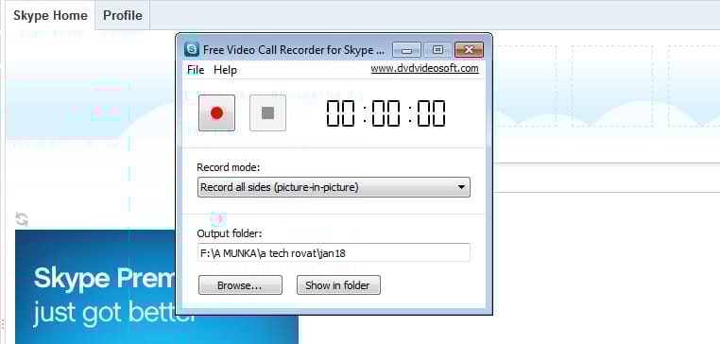Click the refresh arrows icon in Skype
720x344 pixels.
tap(22, 218)
